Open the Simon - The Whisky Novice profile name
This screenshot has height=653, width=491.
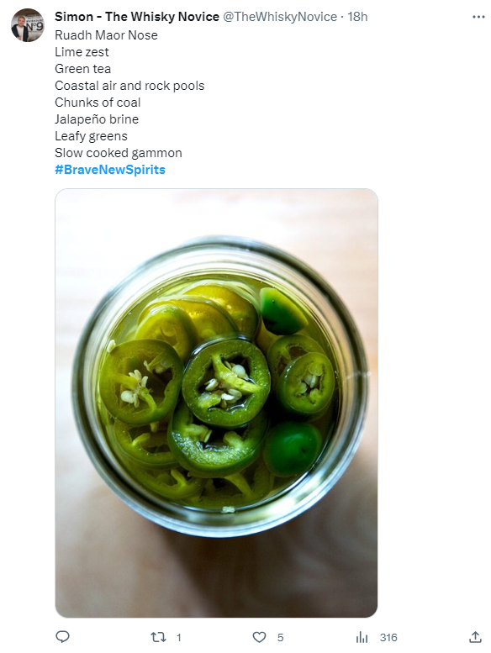pyautogui.click(x=137, y=17)
